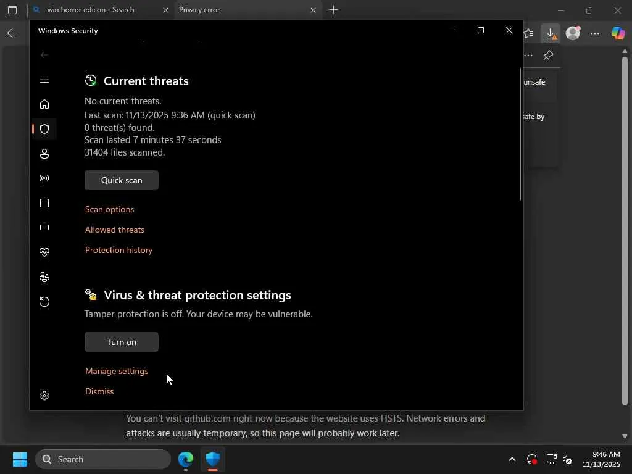Open a new Edge tab
Viewport: 632px width, 474px height.
(334, 10)
